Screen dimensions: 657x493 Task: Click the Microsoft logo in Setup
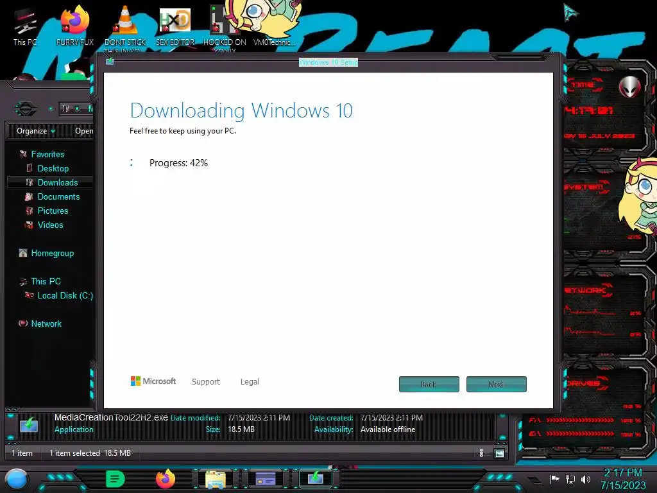153,381
